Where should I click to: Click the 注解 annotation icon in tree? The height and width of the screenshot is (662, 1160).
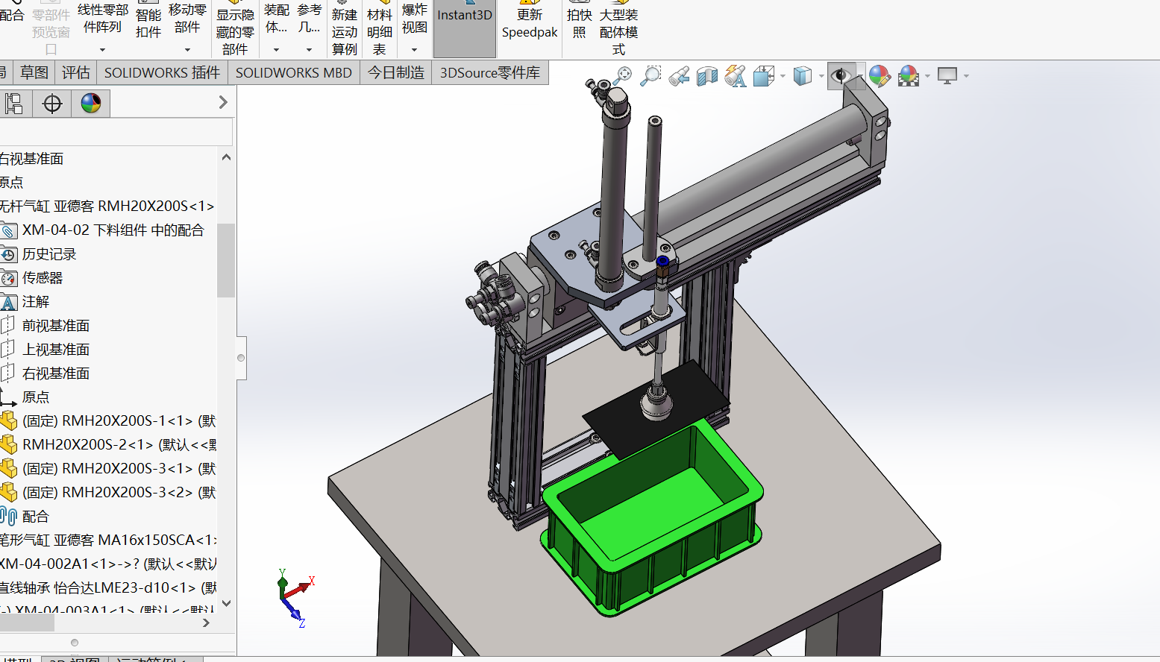(8, 302)
